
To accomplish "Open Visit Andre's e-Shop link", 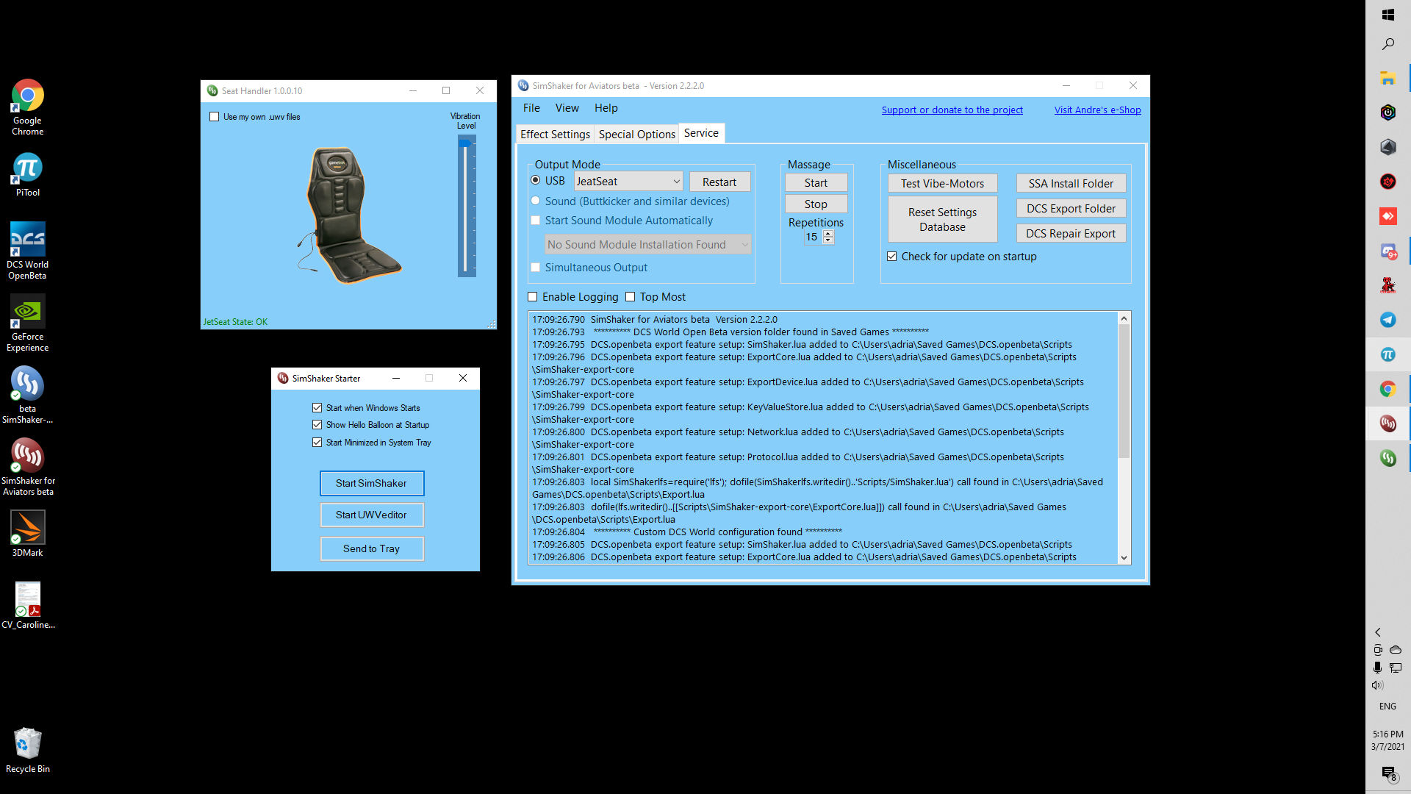I will coord(1097,110).
